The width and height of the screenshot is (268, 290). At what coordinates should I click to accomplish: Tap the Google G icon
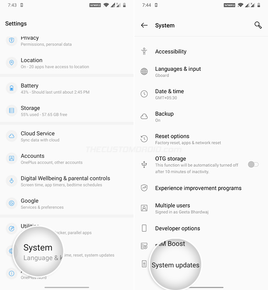pos(11,203)
